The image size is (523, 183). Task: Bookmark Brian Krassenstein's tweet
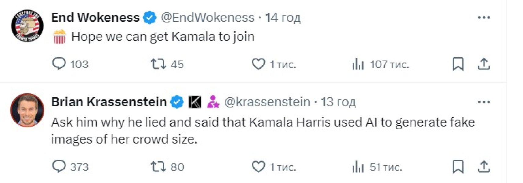tap(458, 167)
